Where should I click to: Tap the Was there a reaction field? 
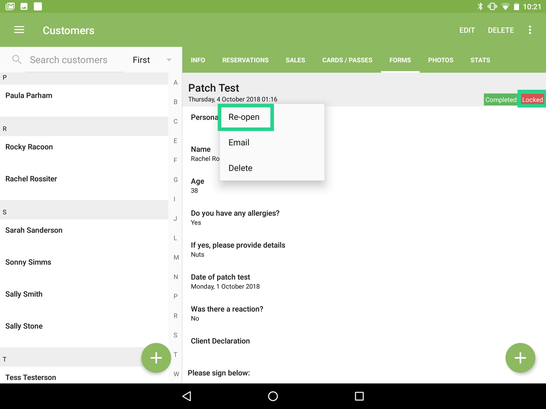pos(227,314)
